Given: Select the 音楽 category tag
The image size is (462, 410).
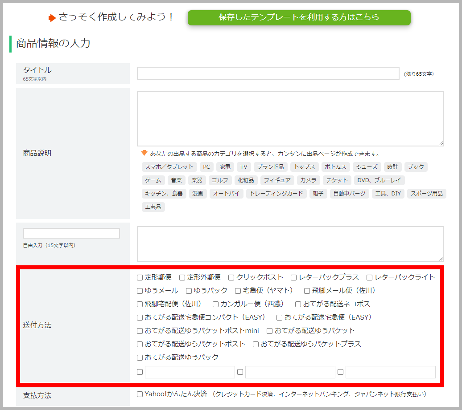Looking at the screenshot, I should tap(177, 180).
